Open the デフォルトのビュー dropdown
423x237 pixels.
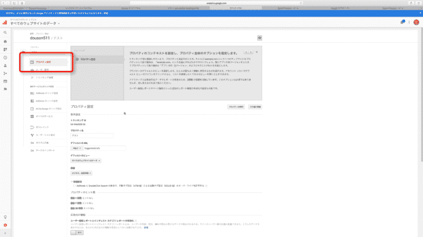pos(86,160)
